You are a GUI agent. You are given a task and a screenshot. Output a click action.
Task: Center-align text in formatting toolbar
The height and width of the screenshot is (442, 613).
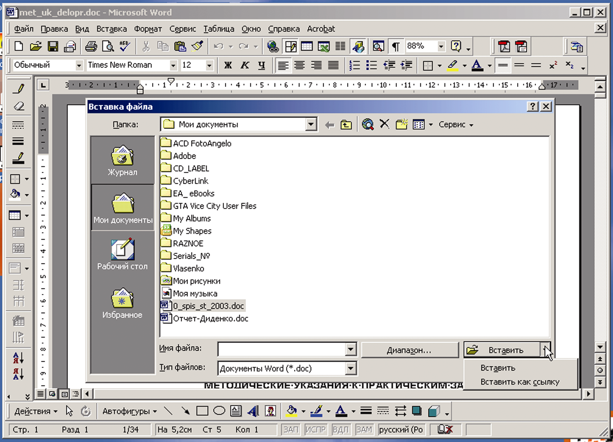(300, 65)
